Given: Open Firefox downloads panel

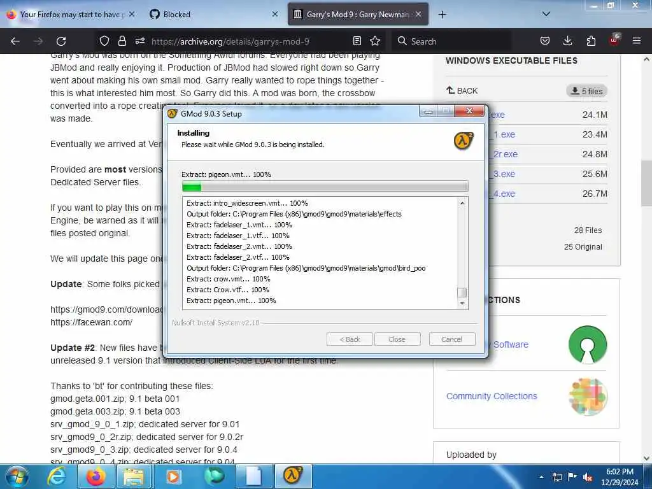Looking at the screenshot, I should 567,41.
